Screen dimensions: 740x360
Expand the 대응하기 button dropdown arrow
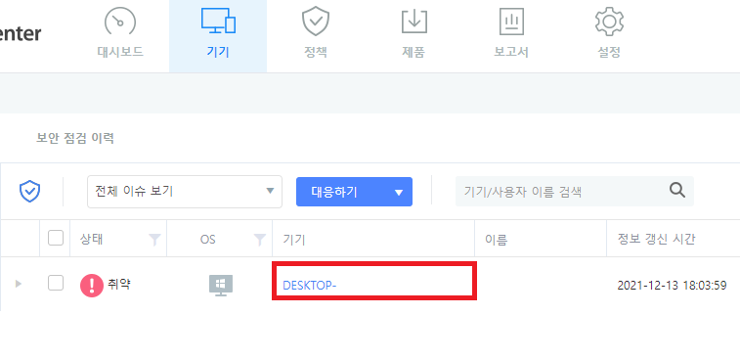399,193
